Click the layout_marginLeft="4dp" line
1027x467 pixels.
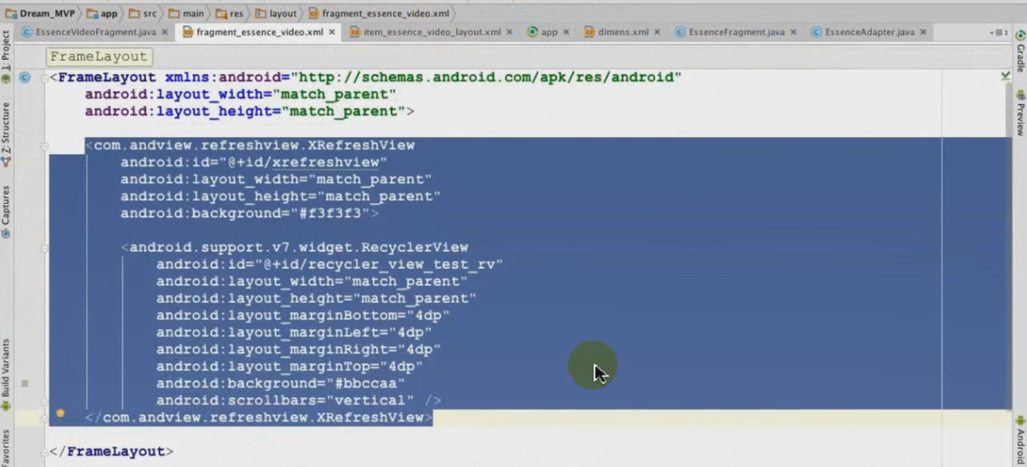pos(294,332)
